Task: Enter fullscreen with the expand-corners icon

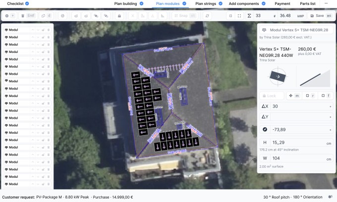Action: 239,16
